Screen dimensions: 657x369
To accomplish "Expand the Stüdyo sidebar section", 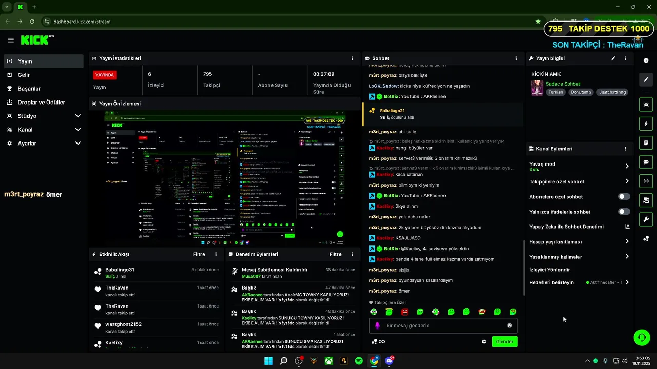I will coord(78,116).
